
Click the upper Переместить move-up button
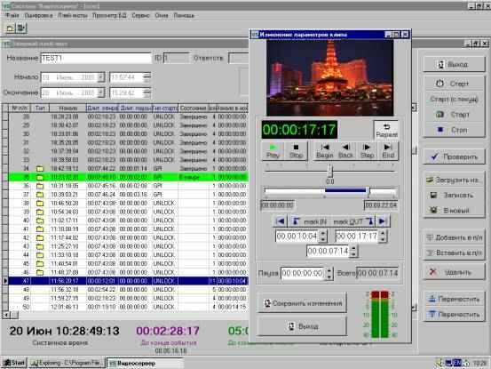[x=454, y=299]
